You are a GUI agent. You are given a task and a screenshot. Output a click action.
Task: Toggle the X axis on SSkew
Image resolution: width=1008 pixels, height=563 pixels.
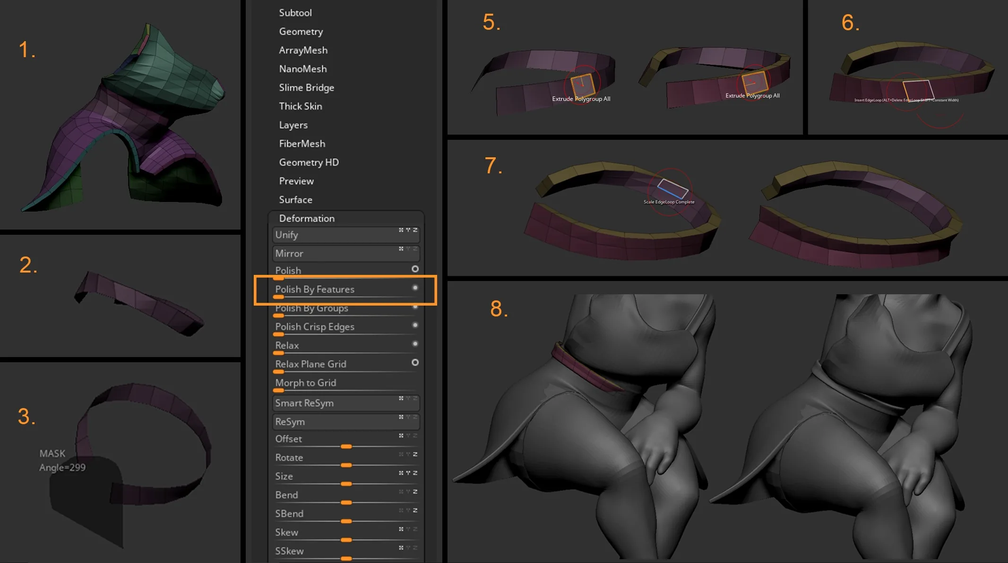[401, 548]
